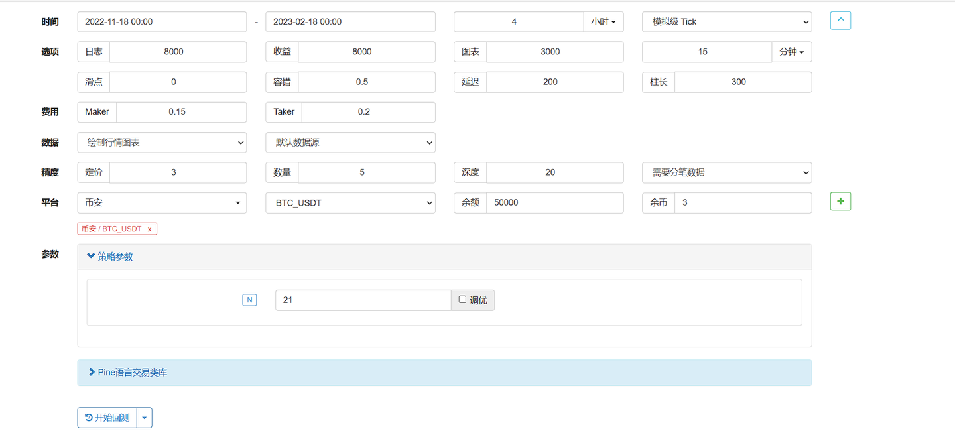Click the 余额 balance field showing 50000
This screenshot has width=955, height=437.
pos(555,202)
